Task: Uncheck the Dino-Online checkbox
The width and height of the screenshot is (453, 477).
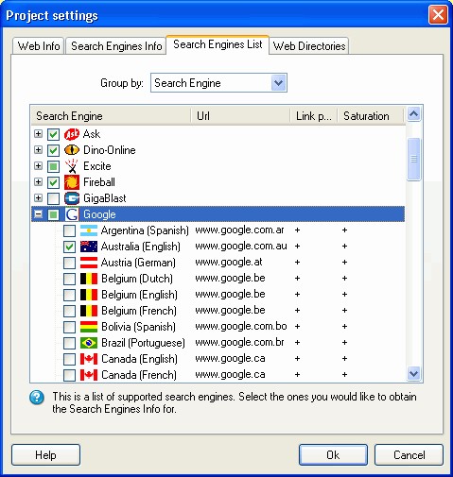Action: pyautogui.click(x=53, y=150)
